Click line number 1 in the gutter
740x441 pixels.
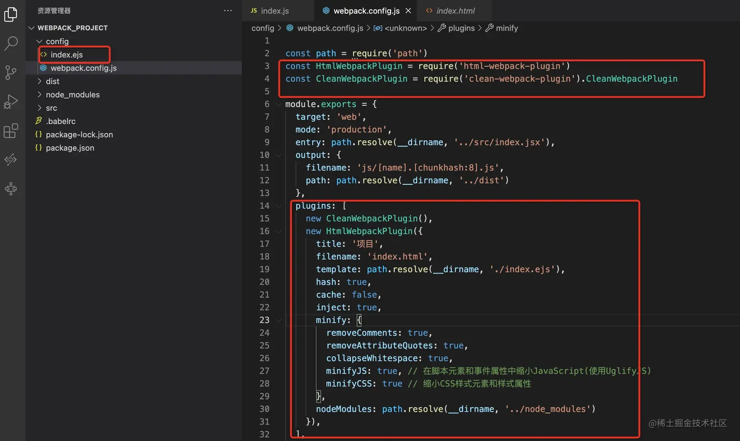[x=267, y=40]
